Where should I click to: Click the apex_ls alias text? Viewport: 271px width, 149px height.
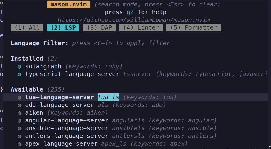(114, 144)
